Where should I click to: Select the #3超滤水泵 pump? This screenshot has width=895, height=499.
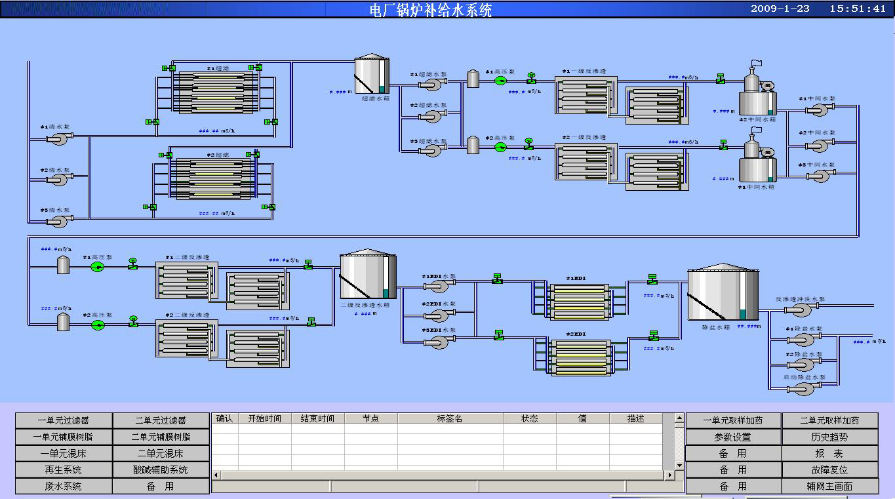(433, 151)
